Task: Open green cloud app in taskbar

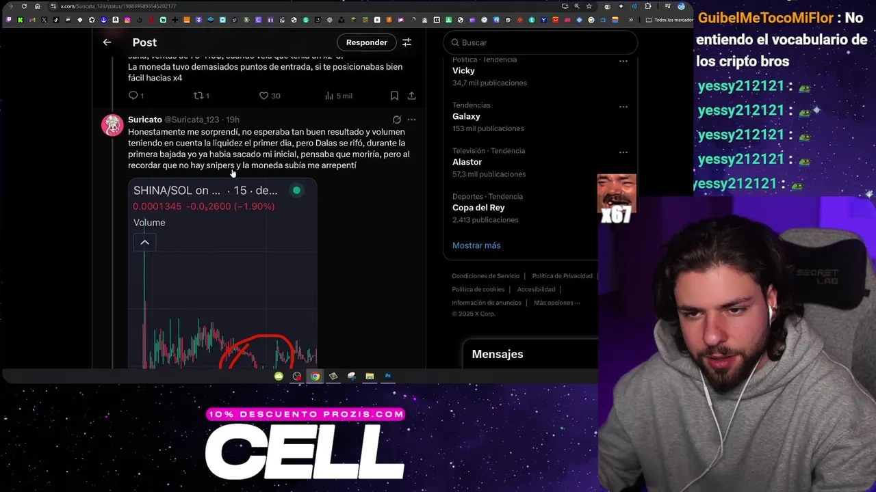Action: [279, 376]
